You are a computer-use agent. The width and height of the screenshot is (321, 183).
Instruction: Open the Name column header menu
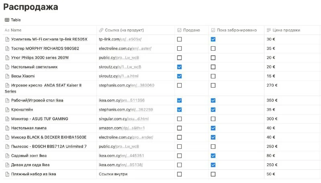coord(16,30)
